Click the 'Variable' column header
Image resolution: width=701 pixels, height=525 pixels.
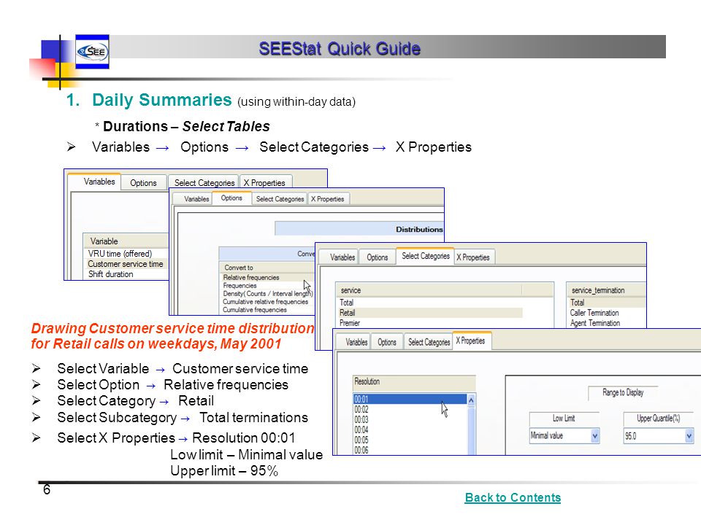126,241
